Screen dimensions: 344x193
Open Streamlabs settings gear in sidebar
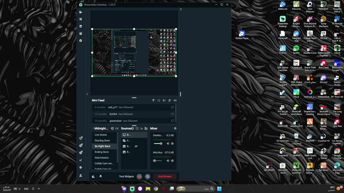[81, 168]
